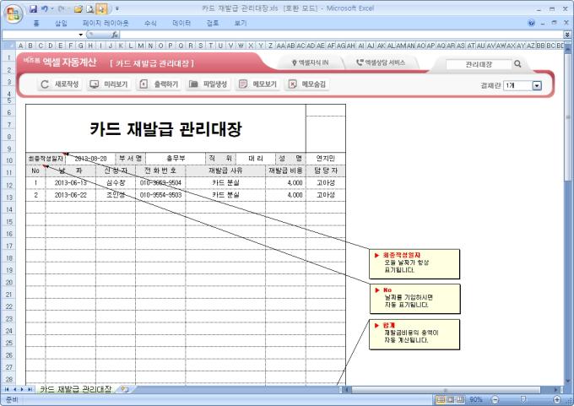Viewport: 574px width, 406px height.
Task: Open the 검토 ribbon tab
Action: [213, 24]
